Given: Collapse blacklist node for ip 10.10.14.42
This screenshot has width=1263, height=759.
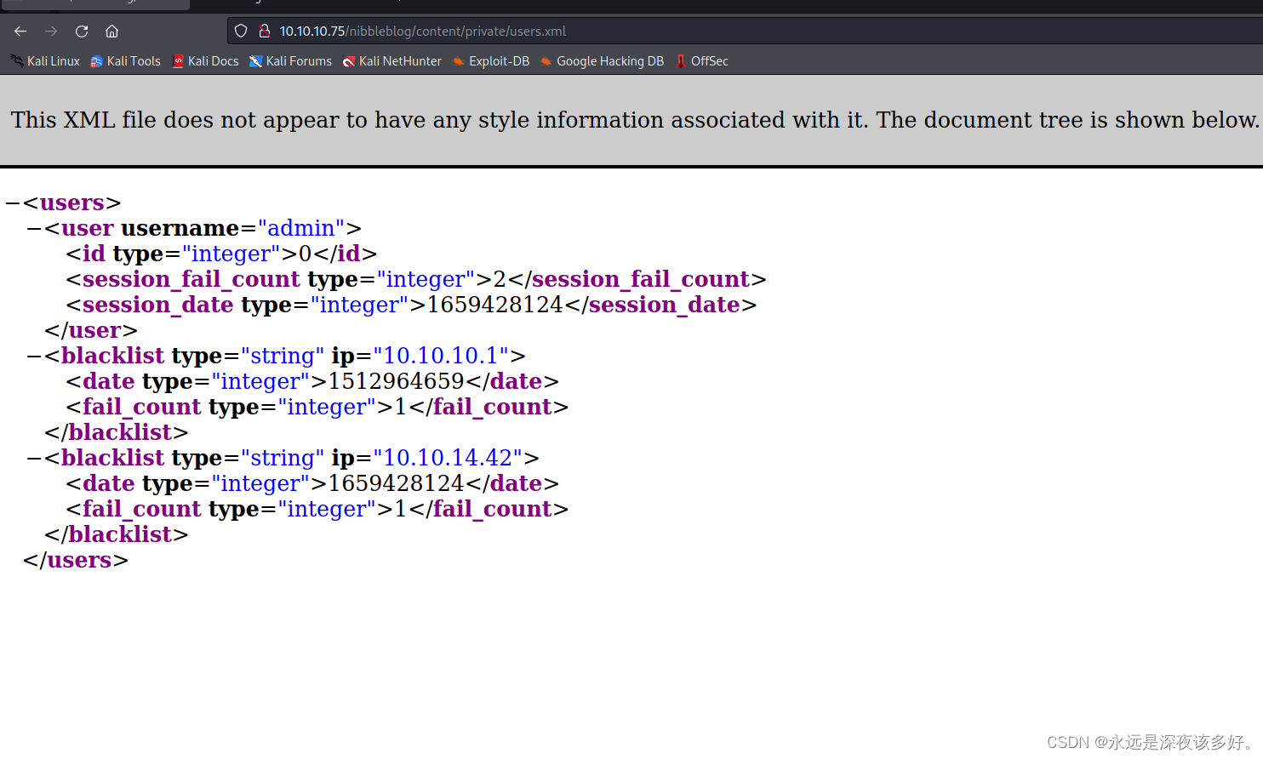Looking at the screenshot, I should pos(34,459).
